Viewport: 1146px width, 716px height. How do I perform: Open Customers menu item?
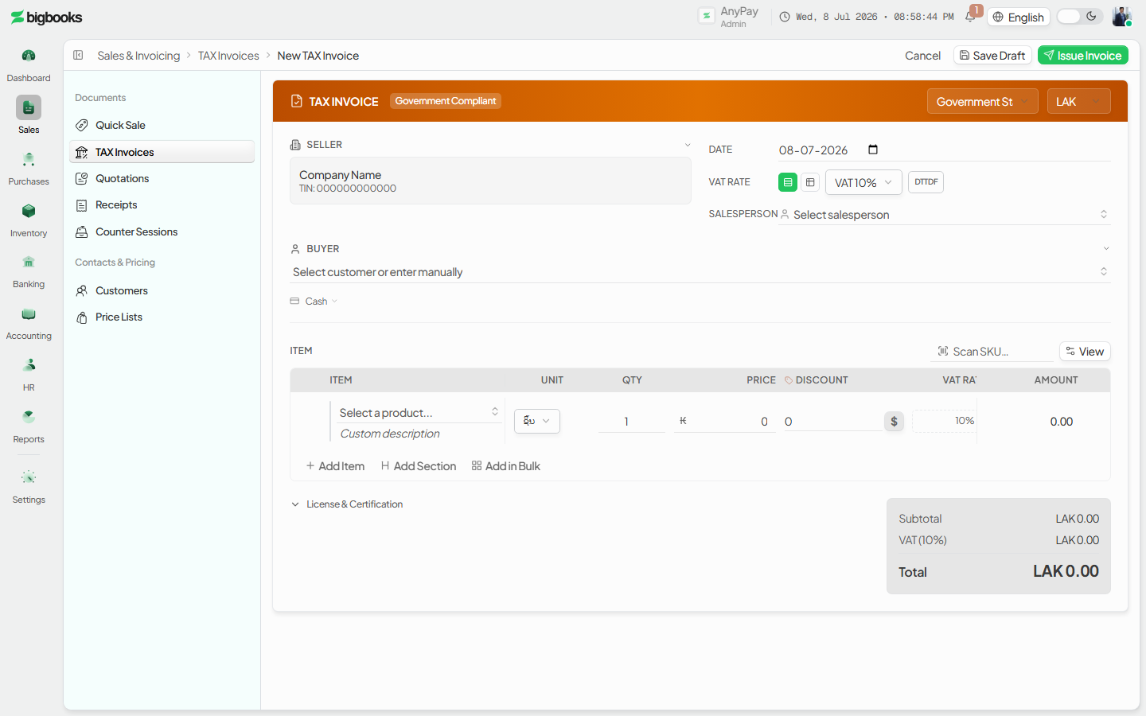[162, 290]
